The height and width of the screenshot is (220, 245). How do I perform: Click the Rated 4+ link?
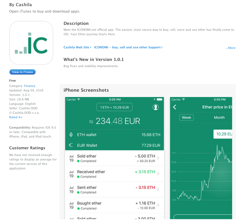(x=16, y=117)
